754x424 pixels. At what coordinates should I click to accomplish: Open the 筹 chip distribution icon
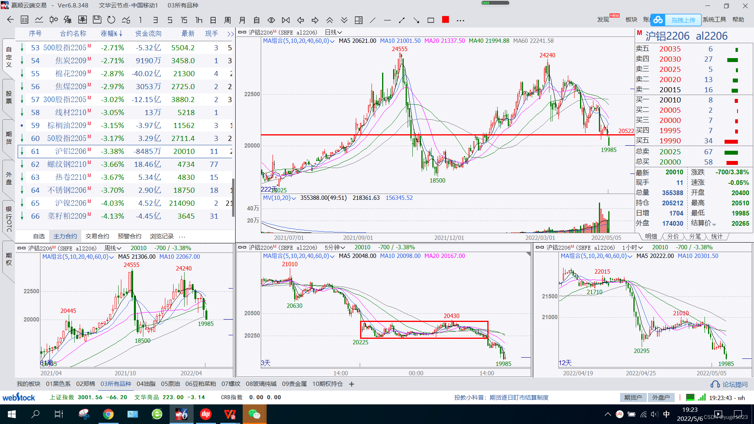68,20
